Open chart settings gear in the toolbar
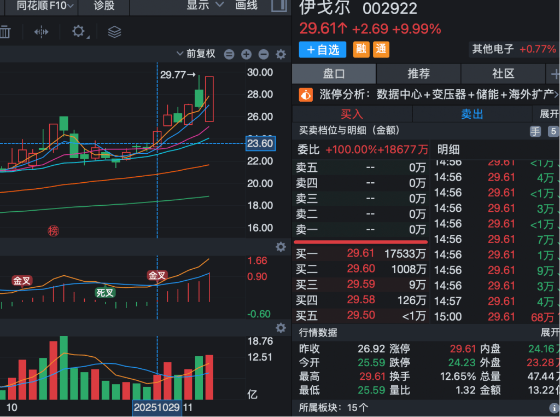This screenshot has height=417, width=560. pos(79,32)
